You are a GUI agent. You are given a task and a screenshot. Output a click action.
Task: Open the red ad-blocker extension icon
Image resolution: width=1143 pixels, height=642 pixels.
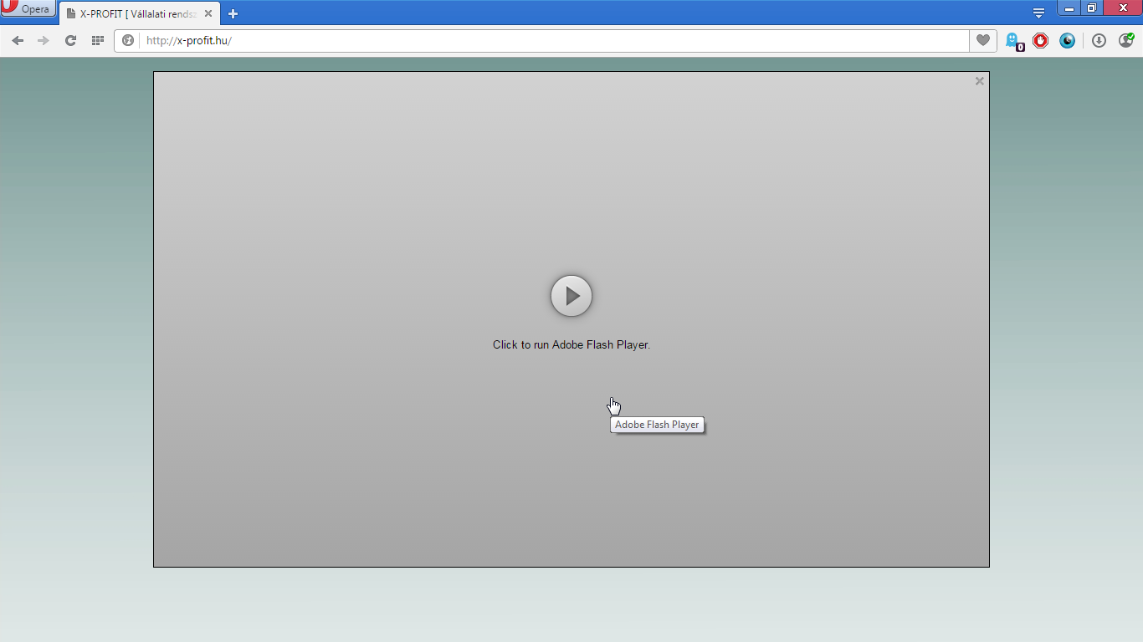tap(1040, 40)
